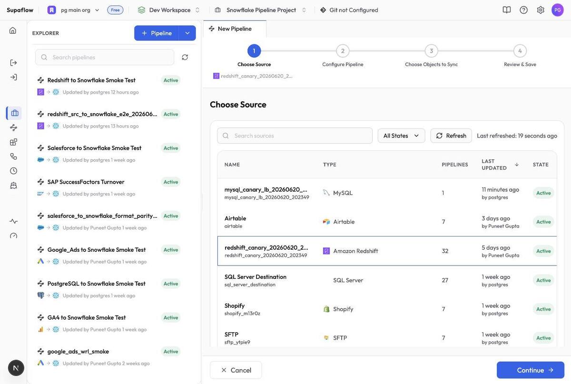571x384 pixels.
Task: Refresh the pipelines explorer list
Action: (185, 57)
